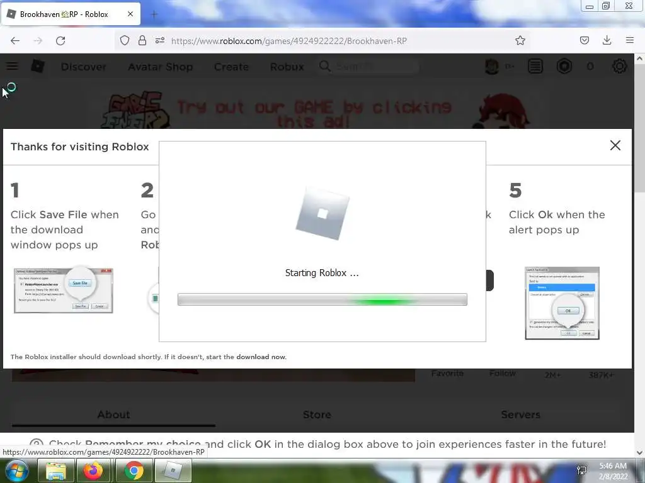This screenshot has width=645, height=483.
Task: Open Robux in Roblox navigation
Action: (x=287, y=67)
